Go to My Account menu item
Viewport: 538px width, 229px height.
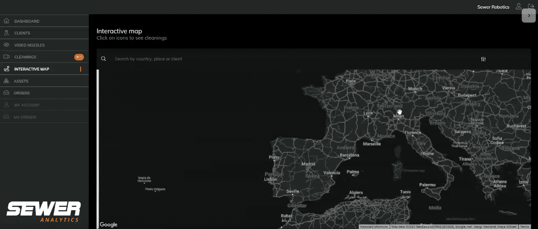(x=27, y=105)
